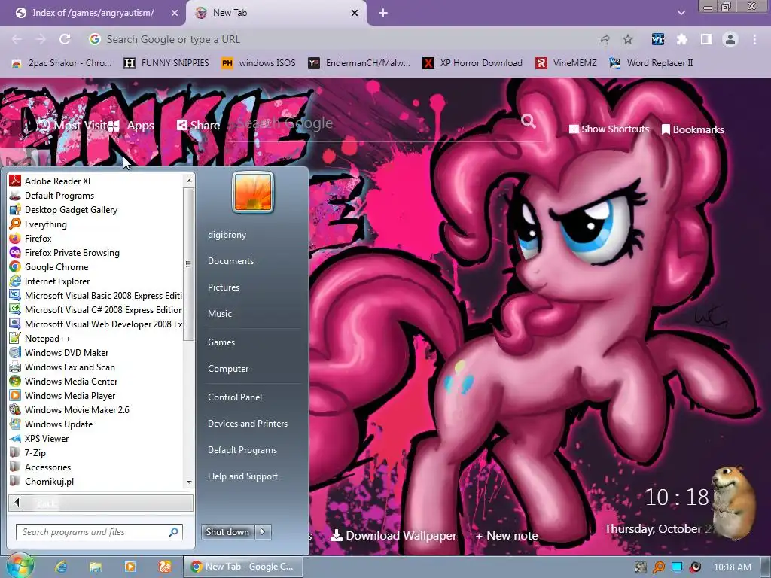The width and height of the screenshot is (771, 578).
Task: Open a new Chrome tab
Action: click(383, 13)
